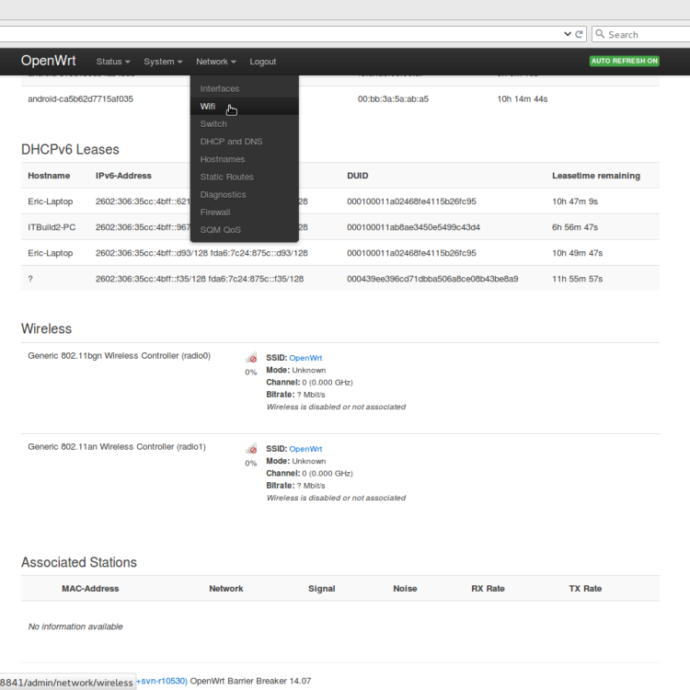Open SQM QoS menu item
Screen dimensions: 690x690
click(220, 230)
